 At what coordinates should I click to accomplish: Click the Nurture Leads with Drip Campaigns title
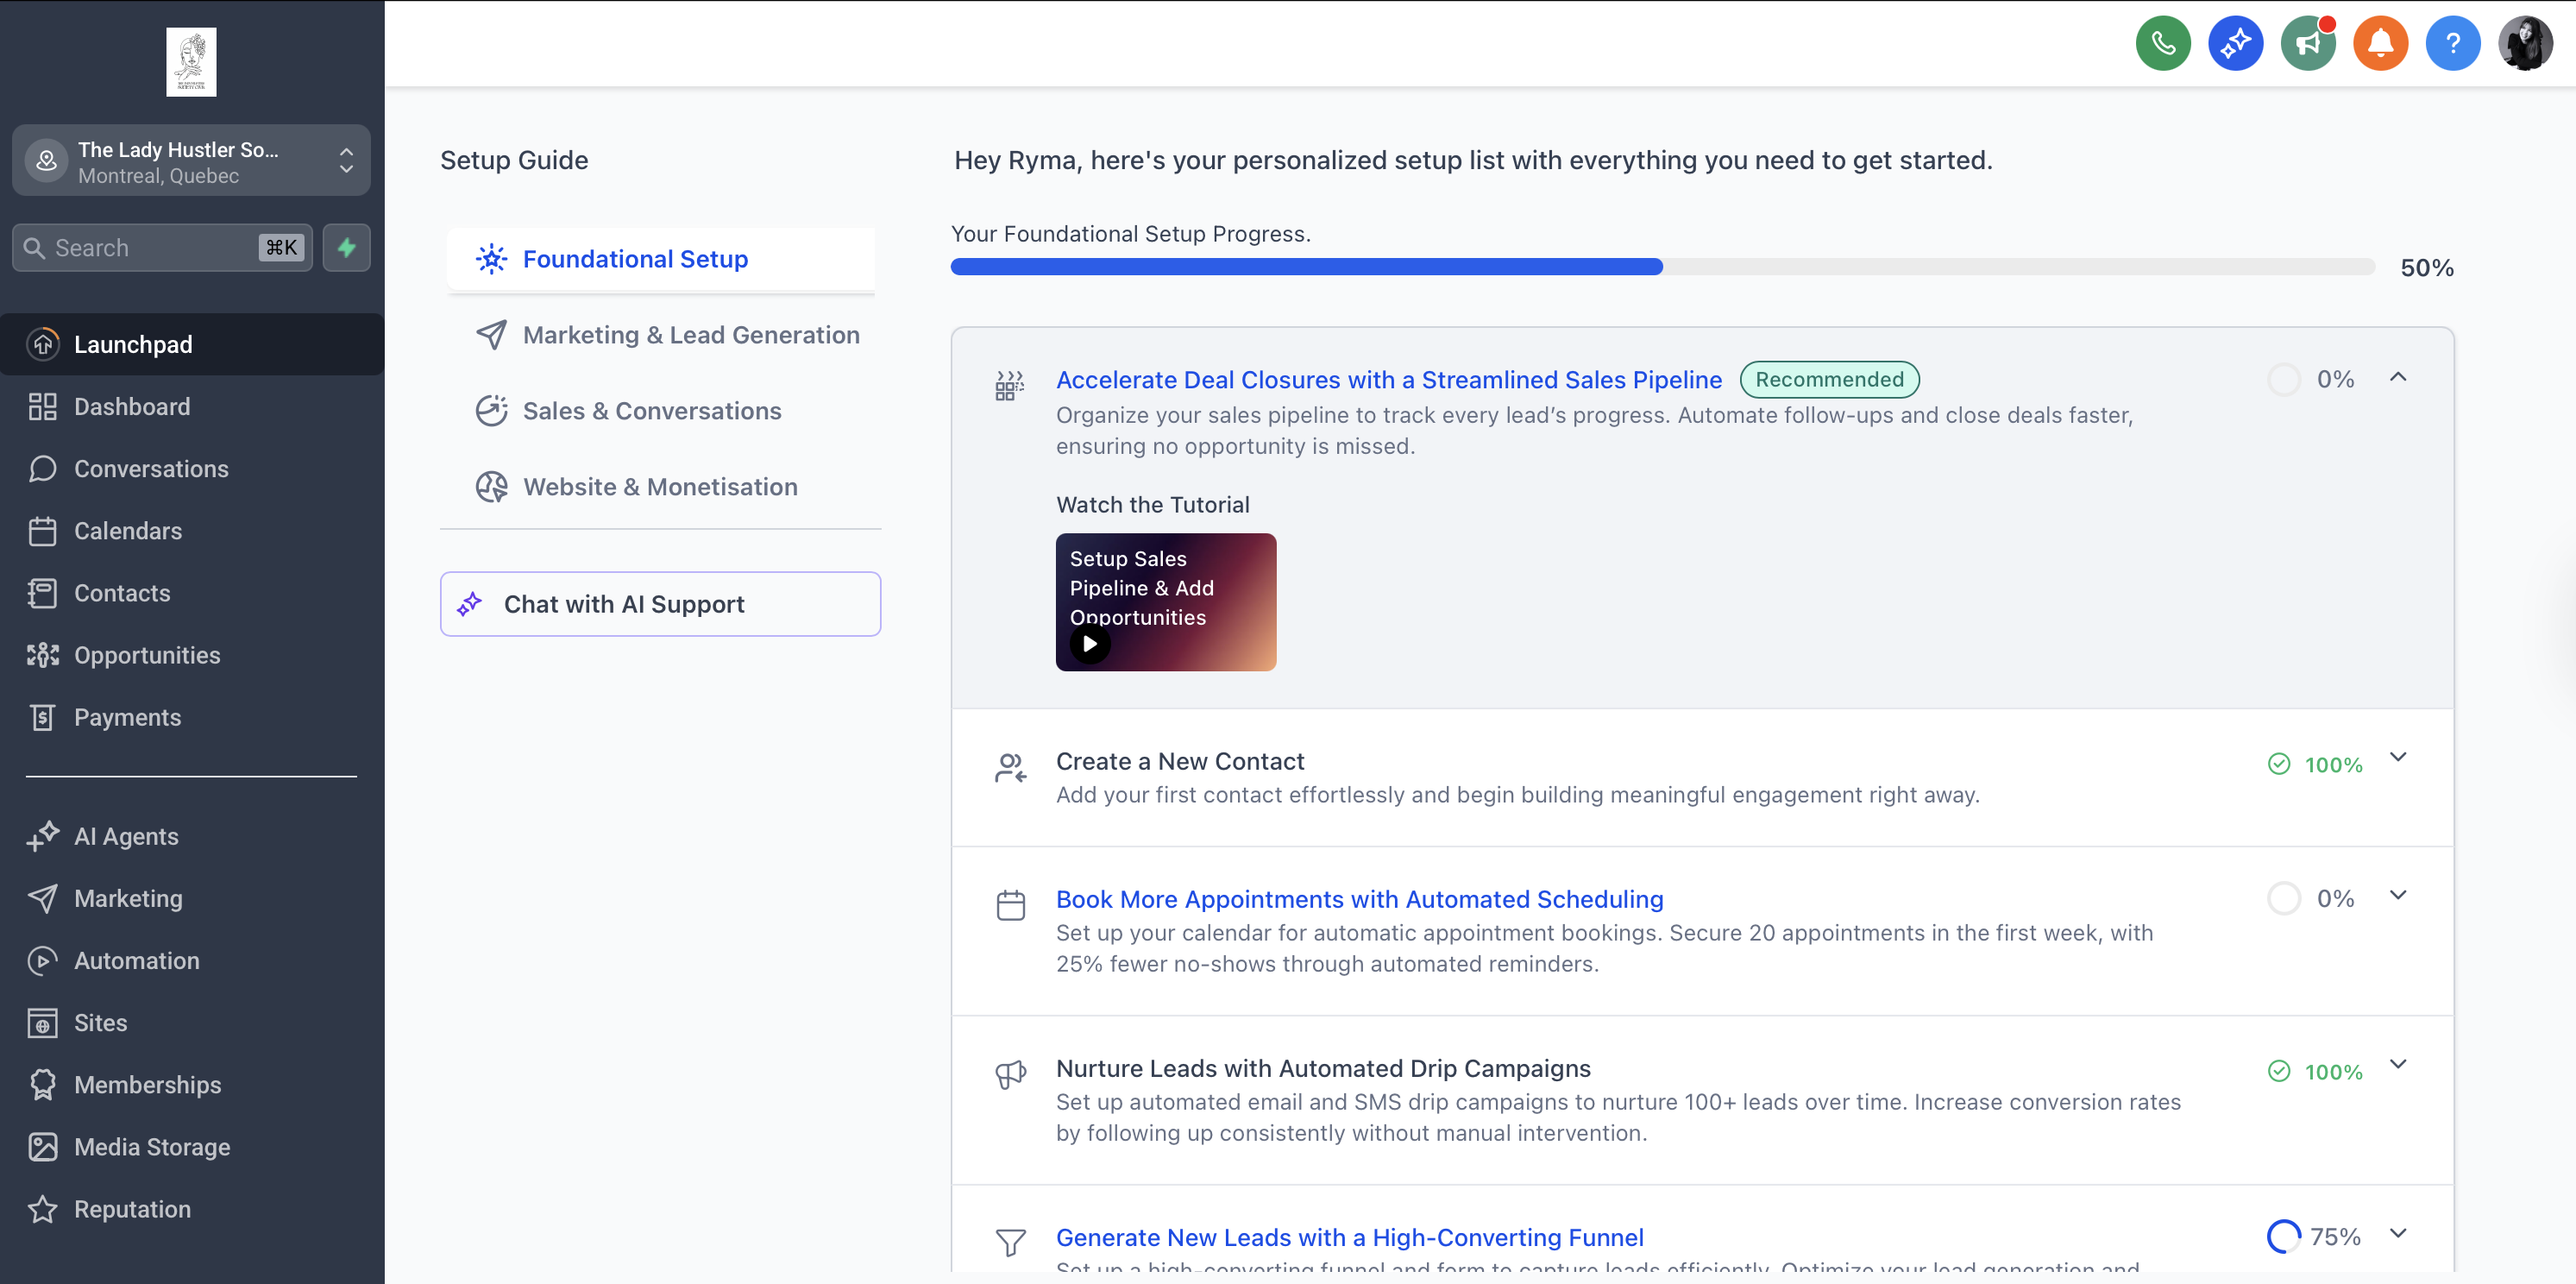click(x=1323, y=1068)
